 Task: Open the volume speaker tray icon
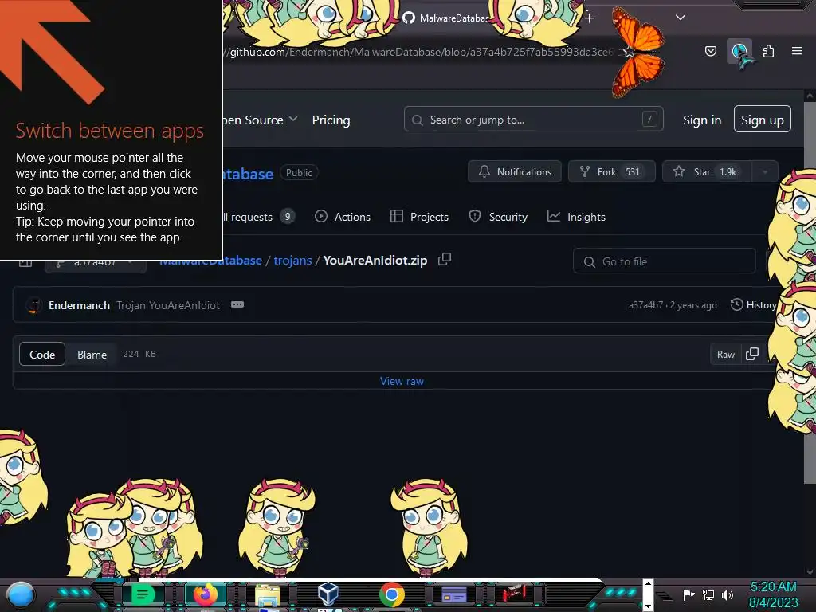coord(728,594)
